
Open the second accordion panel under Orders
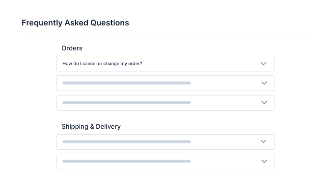point(165,83)
